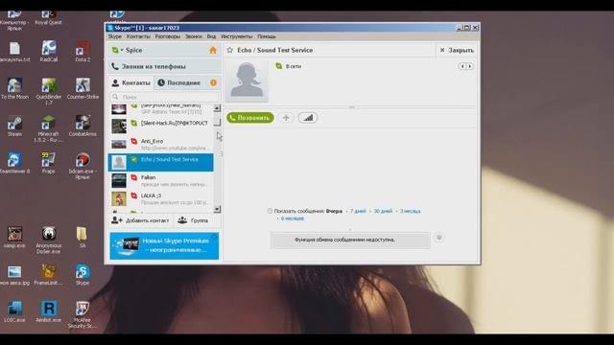Click Anti_Evro's avatar thumbnail
This screenshot has width=614, height=345.
pos(119,145)
